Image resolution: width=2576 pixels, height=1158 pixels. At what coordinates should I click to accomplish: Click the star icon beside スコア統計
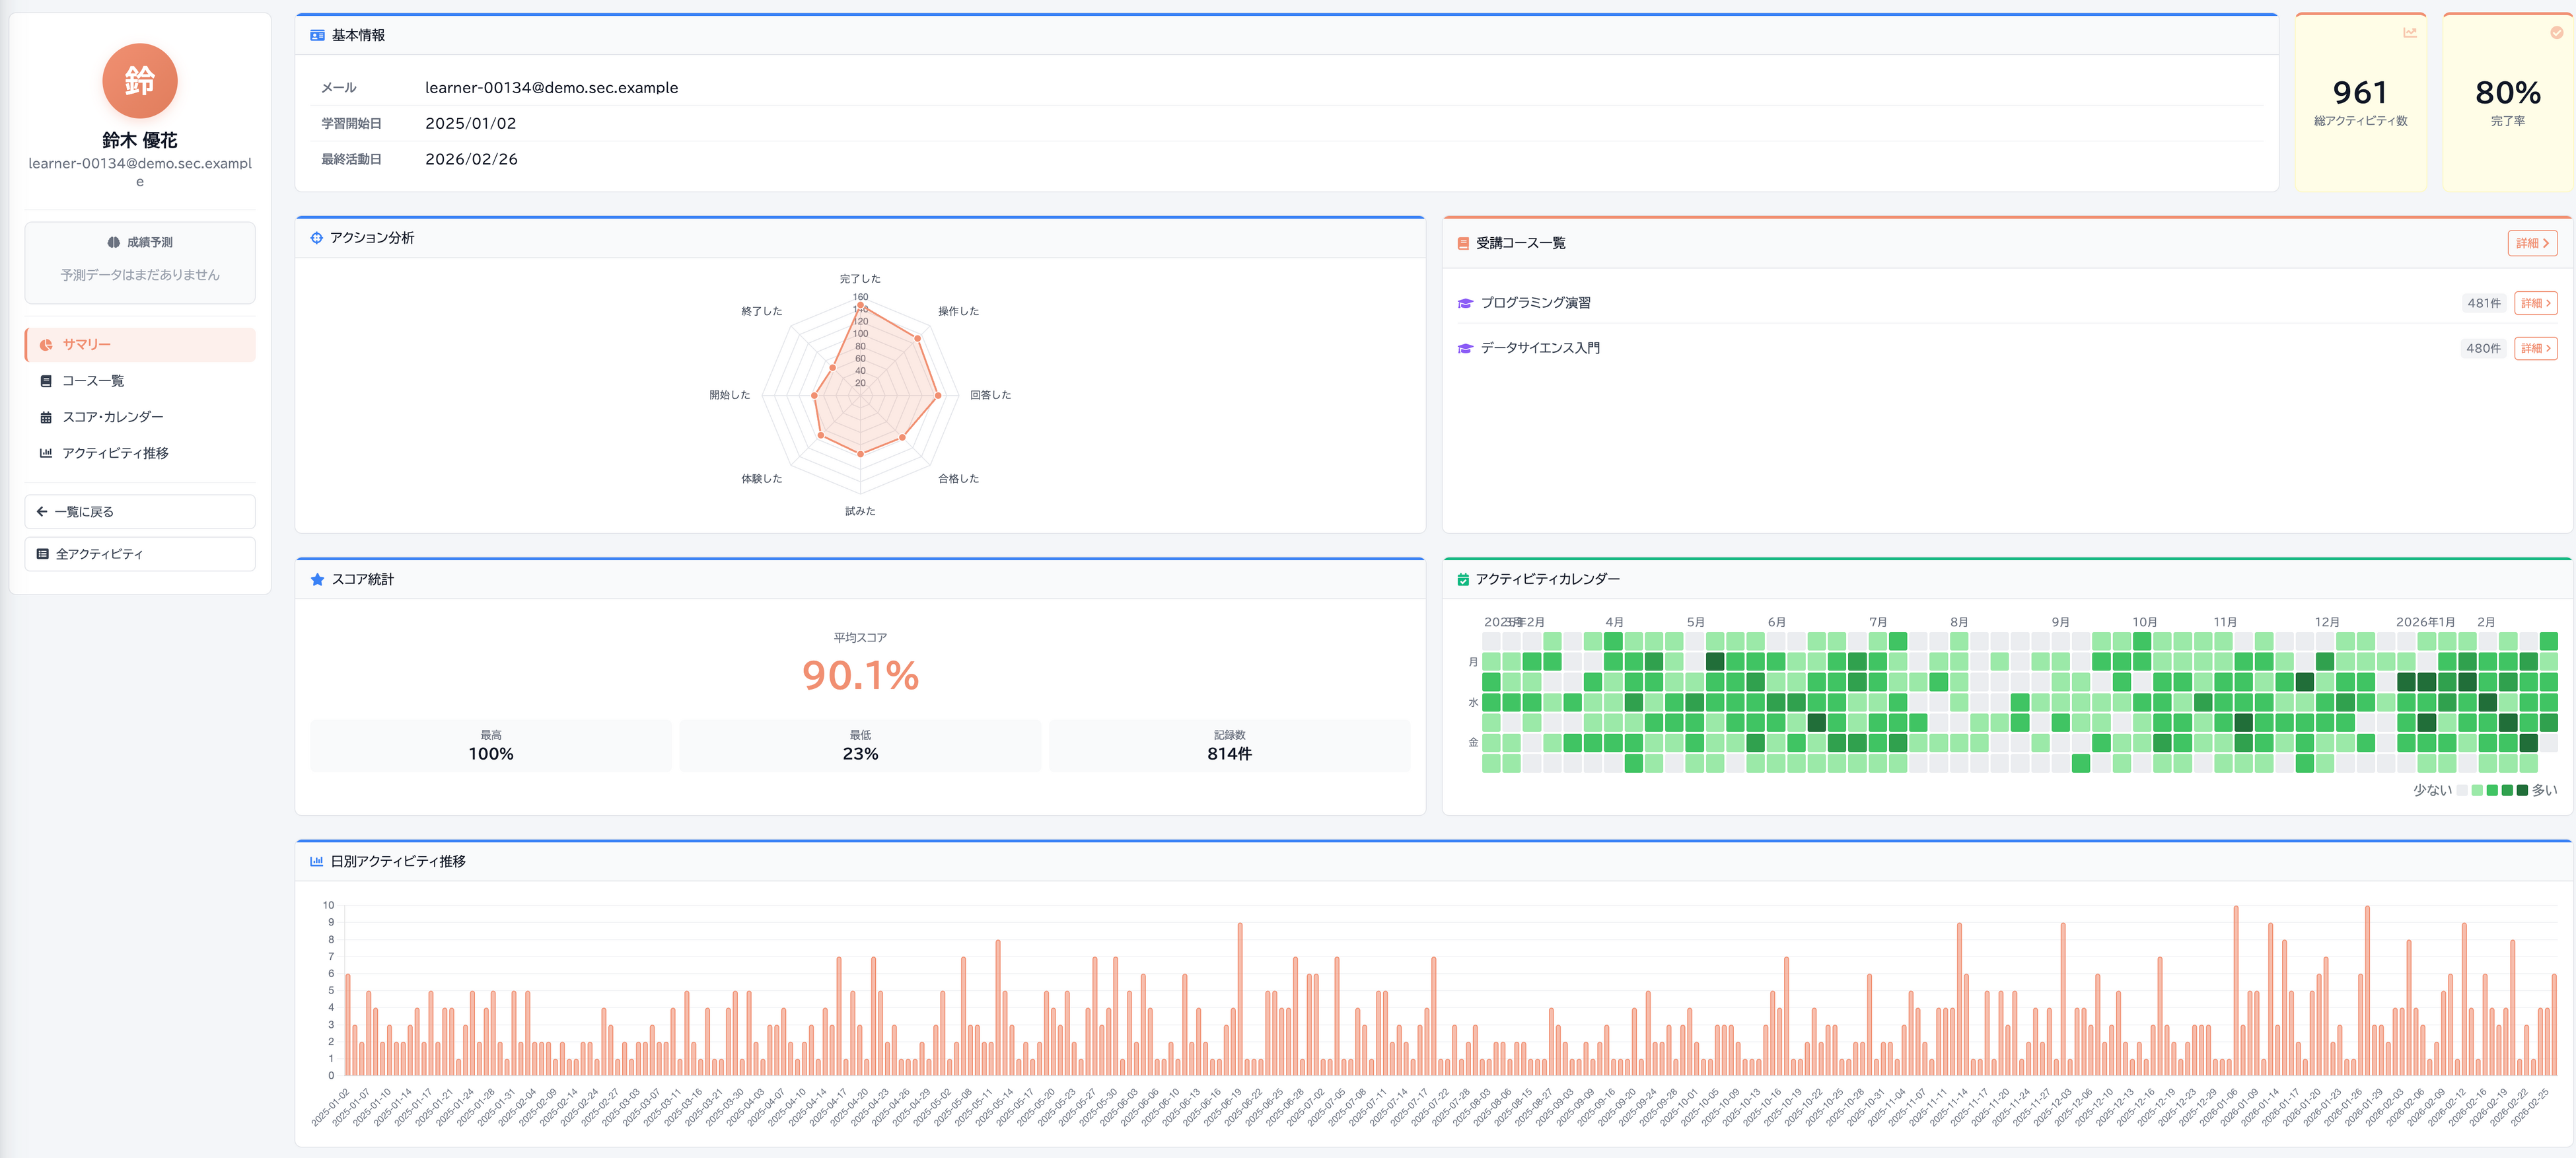317,580
